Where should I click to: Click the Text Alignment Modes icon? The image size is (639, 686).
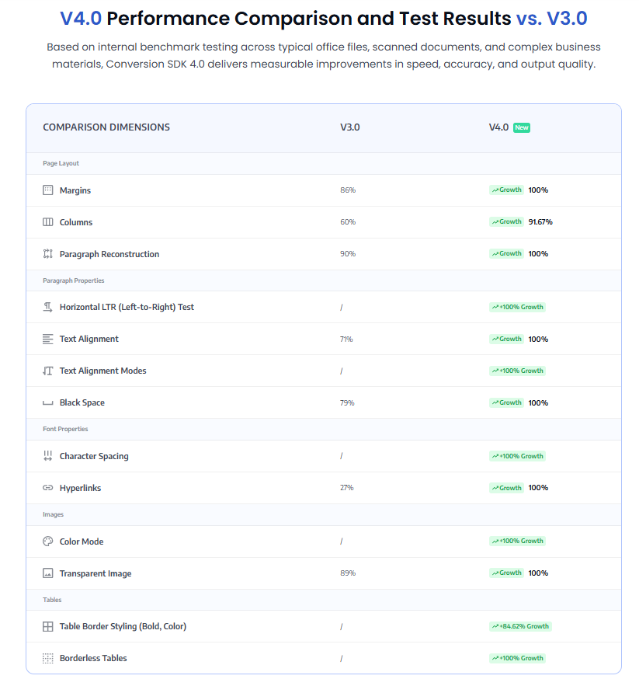tap(47, 371)
